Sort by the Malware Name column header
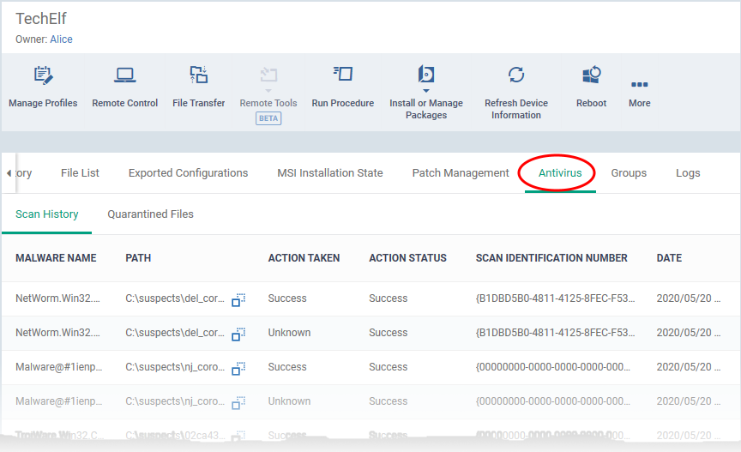The image size is (741, 452). [x=56, y=258]
